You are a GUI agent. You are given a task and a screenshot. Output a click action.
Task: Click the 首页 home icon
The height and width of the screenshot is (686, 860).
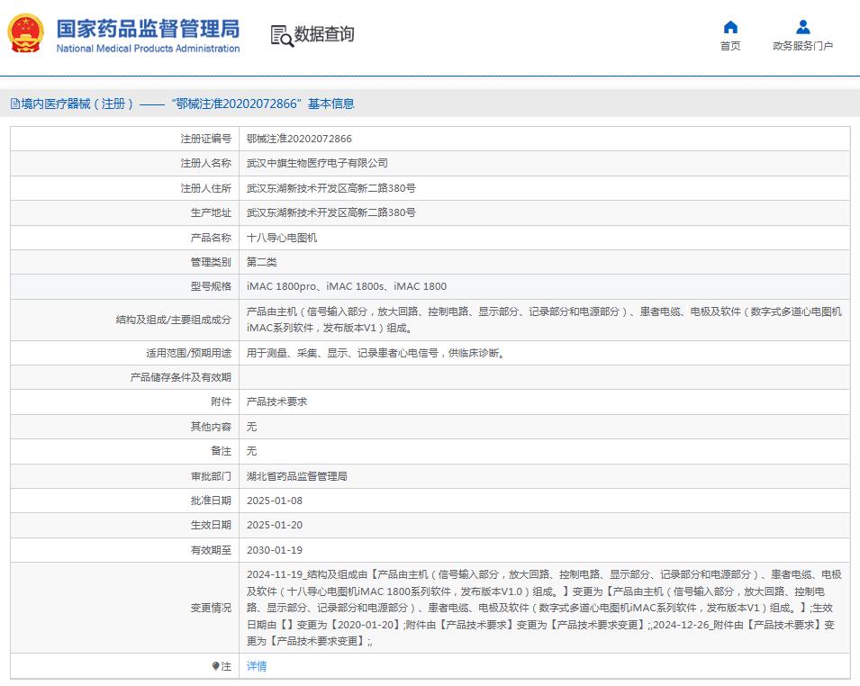click(x=730, y=28)
